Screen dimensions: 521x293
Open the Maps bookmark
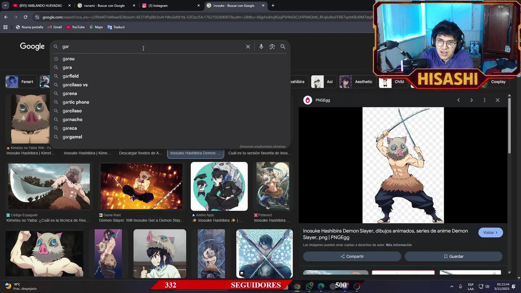96,27
